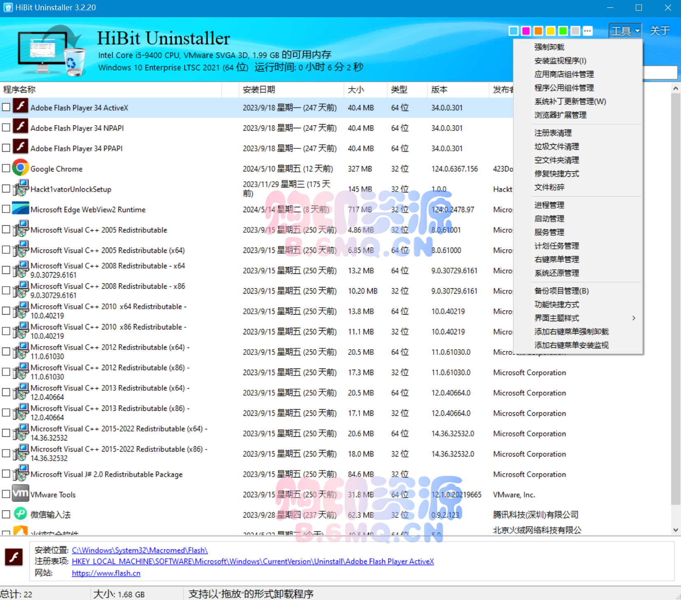
Task: Pick the orange theme color swatch
Action: click(x=538, y=31)
